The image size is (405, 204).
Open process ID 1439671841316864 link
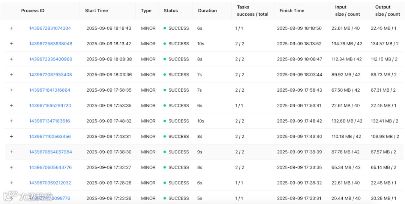pos(49,90)
